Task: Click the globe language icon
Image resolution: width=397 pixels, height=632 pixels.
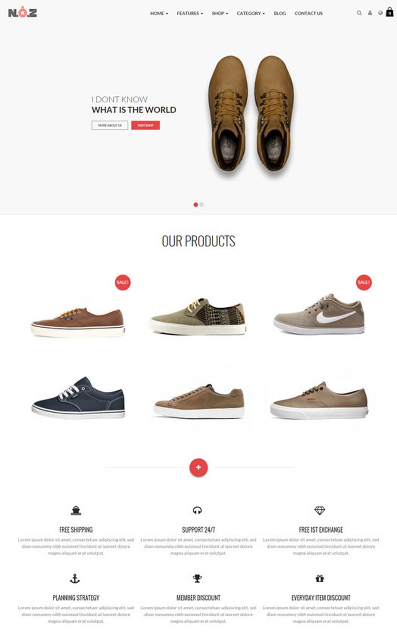Action: coord(380,13)
